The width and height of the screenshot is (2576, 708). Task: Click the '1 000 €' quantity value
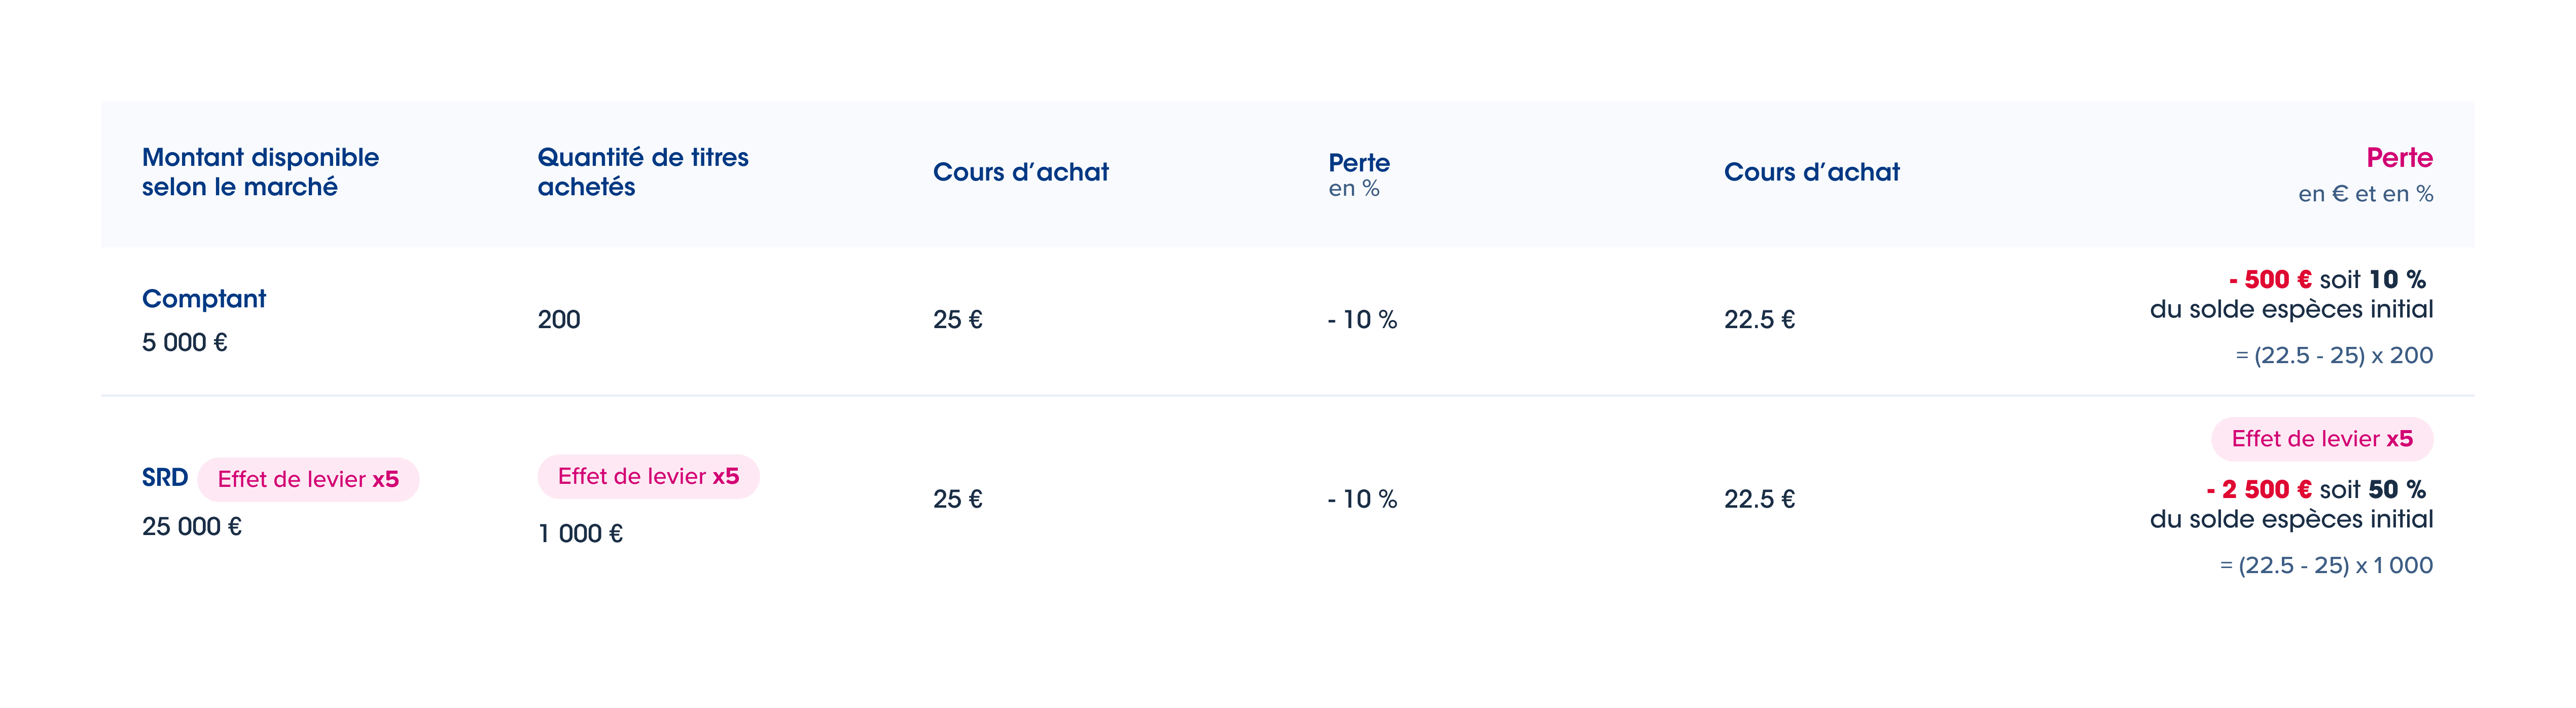(580, 534)
